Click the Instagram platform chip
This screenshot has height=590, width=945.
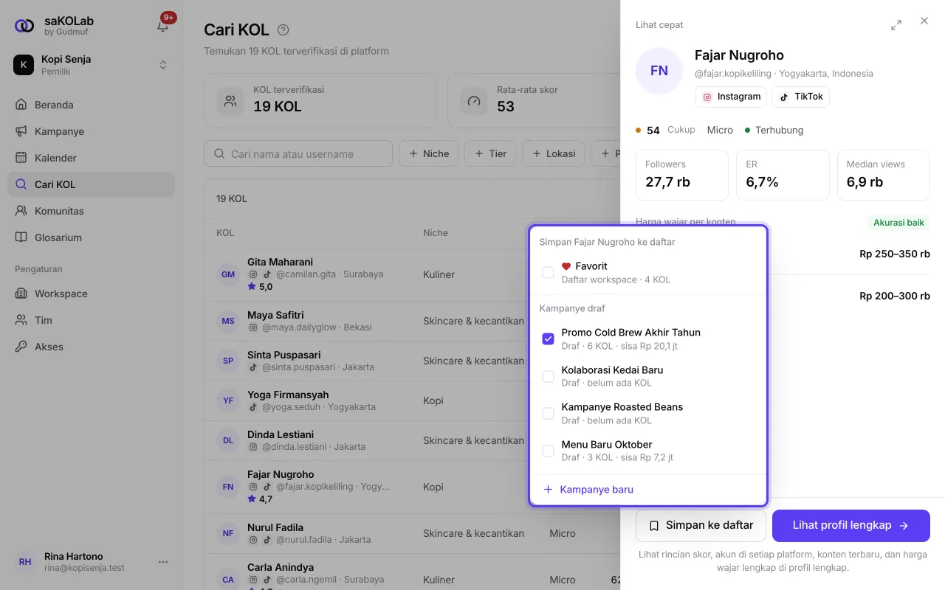coord(731,97)
